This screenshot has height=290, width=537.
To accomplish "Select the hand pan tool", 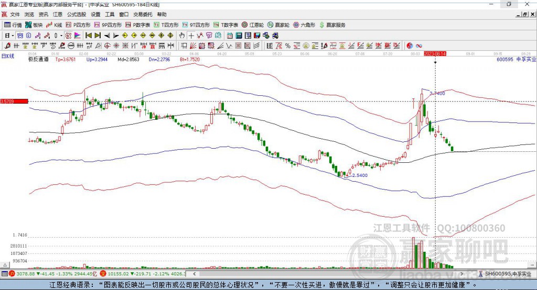I will (182, 36).
